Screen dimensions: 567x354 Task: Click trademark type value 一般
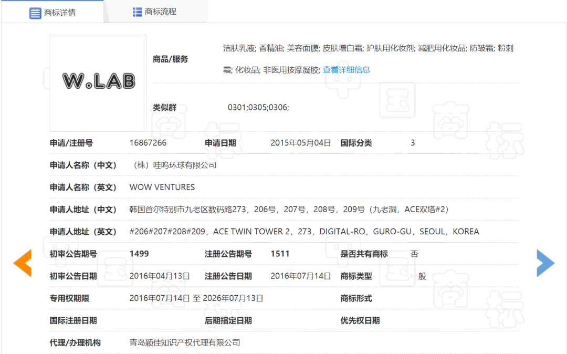(418, 276)
